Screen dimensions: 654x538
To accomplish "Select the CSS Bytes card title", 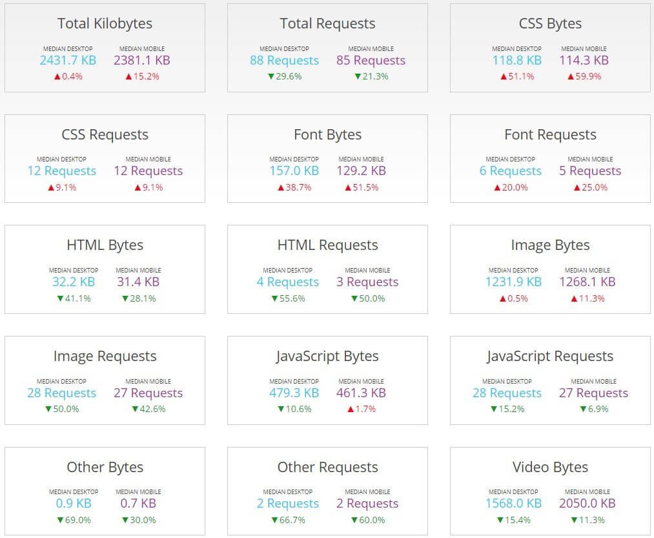I will (x=550, y=24).
